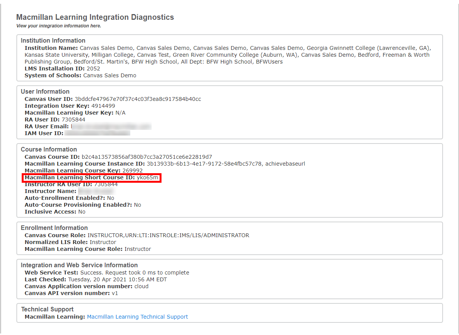459x335 pixels.
Task: Select the User Information section heading
Action: pyautogui.click(x=45, y=91)
